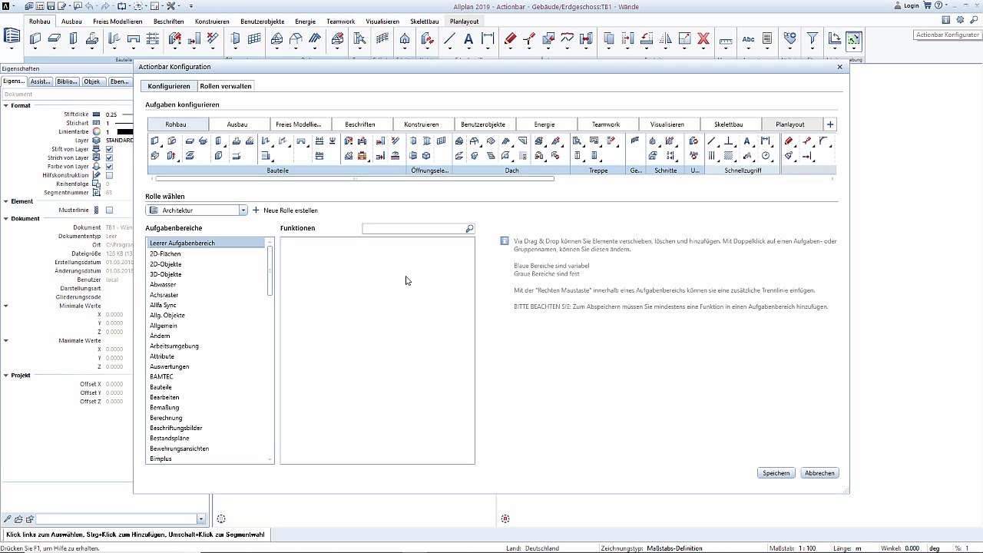The image size is (983, 553).
Task: Close the Actionbar Konfiguration dialog
Action: [x=839, y=67]
